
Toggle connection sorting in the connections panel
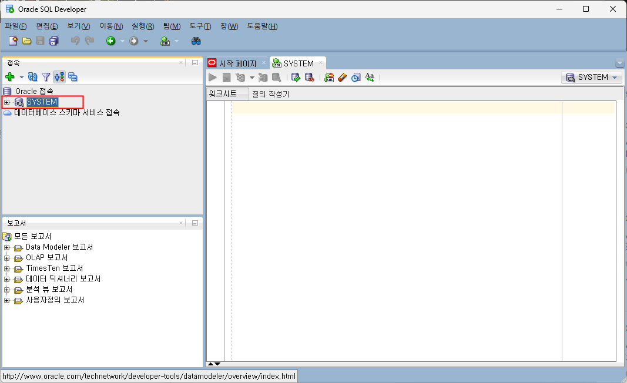tap(59, 76)
